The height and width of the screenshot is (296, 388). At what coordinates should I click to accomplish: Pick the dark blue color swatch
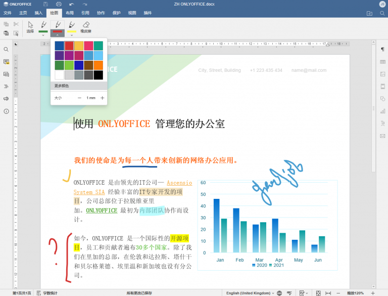60,46
